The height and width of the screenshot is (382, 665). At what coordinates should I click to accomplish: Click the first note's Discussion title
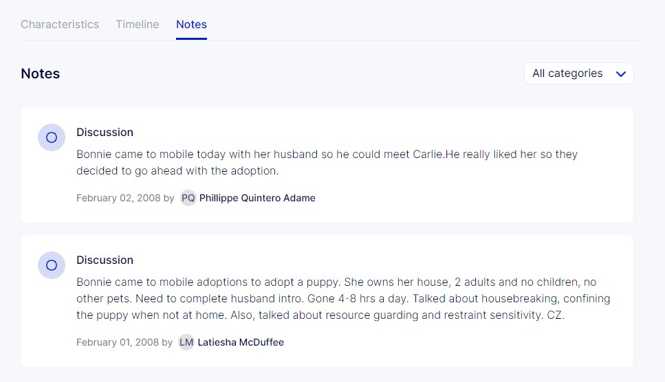[105, 132]
